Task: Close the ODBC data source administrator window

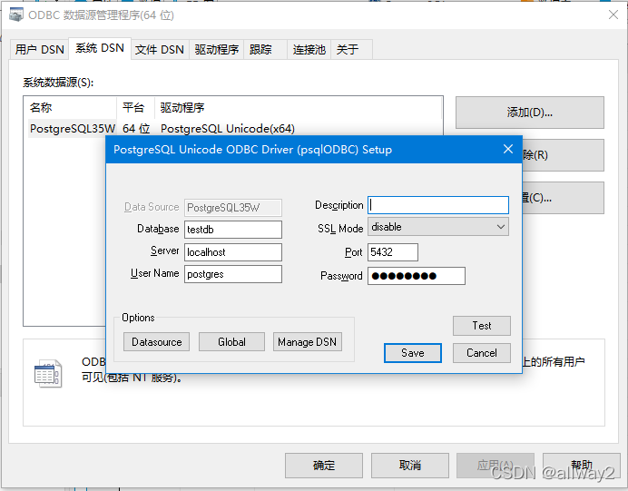Action: (613, 15)
